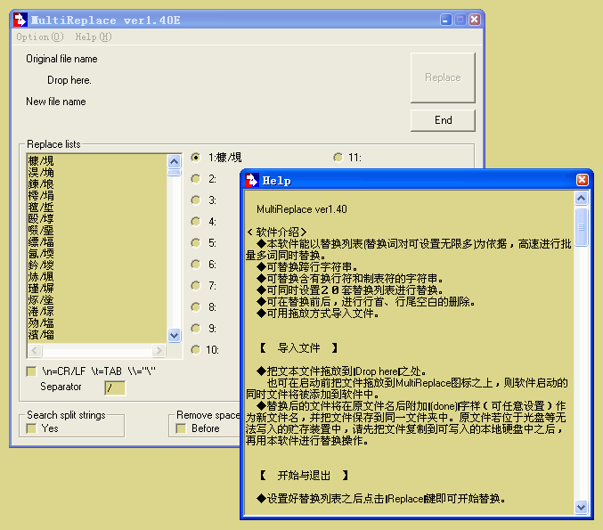Enable the Remove space Before checkbox
This screenshot has height=530, width=603.
181,428
